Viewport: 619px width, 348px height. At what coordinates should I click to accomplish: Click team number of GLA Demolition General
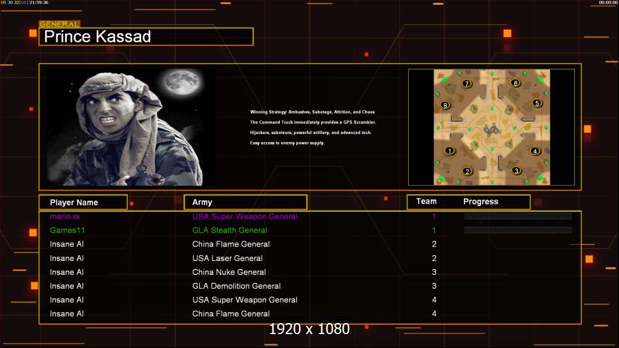click(434, 286)
